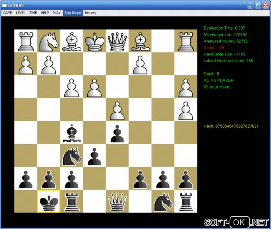Open the HELP menu
This screenshot has width=271, height=229.
45,13
